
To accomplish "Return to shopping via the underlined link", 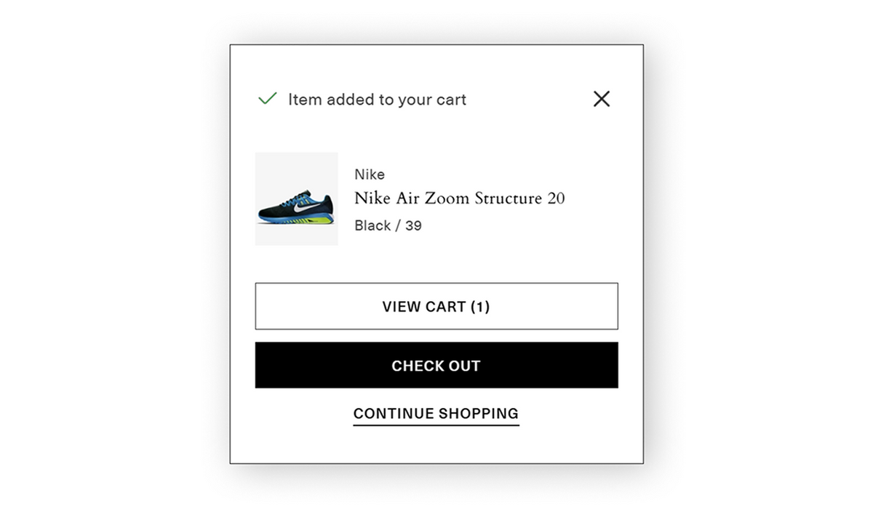I will coord(436,414).
